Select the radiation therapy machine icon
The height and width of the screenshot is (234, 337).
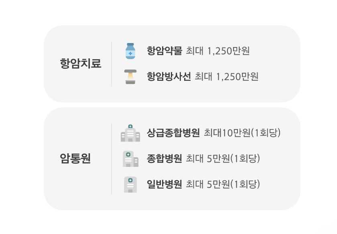(130, 77)
